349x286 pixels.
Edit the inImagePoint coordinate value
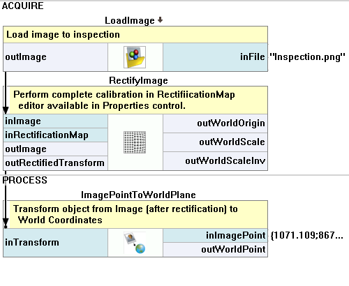307,236
